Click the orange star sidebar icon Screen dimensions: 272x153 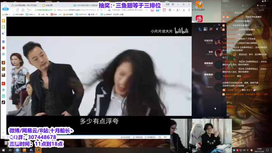(3, 21)
